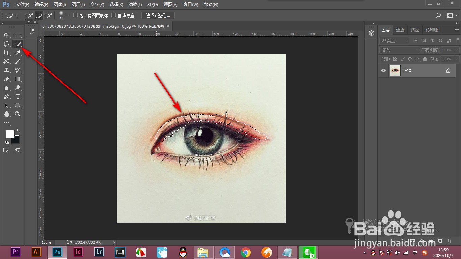Image resolution: width=461 pixels, height=259 pixels.
Task: Enable 对所有图层取样 checkbox
Action: (76, 15)
